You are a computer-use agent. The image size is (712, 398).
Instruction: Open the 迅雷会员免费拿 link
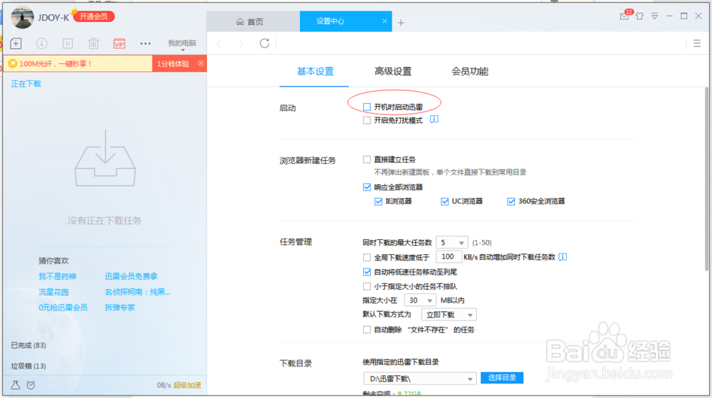point(131,276)
